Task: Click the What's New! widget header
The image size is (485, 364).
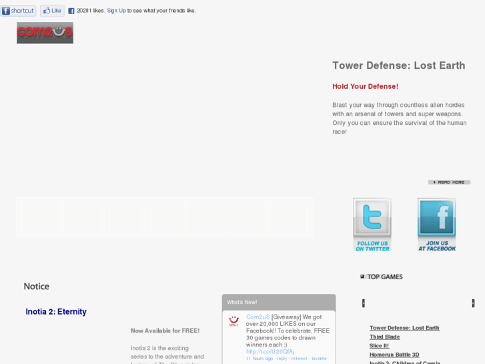Action: (279, 302)
